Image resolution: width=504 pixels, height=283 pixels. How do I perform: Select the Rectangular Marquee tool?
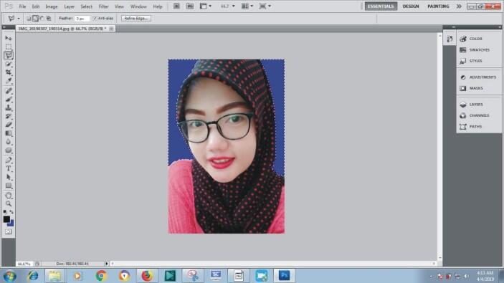click(9, 47)
